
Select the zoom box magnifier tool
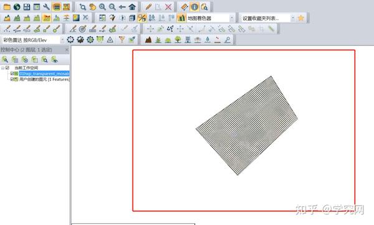(82, 7)
